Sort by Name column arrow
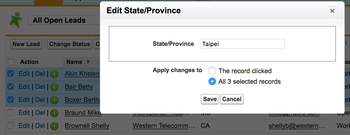Screen dimensions: 350x135 88,62
